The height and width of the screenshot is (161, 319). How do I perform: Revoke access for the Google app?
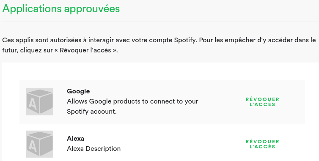[x=262, y=102]
